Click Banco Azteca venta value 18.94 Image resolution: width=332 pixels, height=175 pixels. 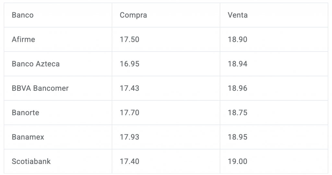point(237,64)
